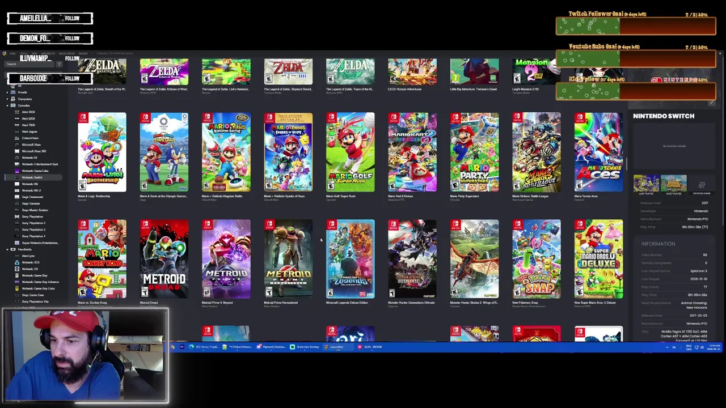Follow DARBOUXE in the stream overlay
Screen dimensions: 726x408
tap(72, 78)
